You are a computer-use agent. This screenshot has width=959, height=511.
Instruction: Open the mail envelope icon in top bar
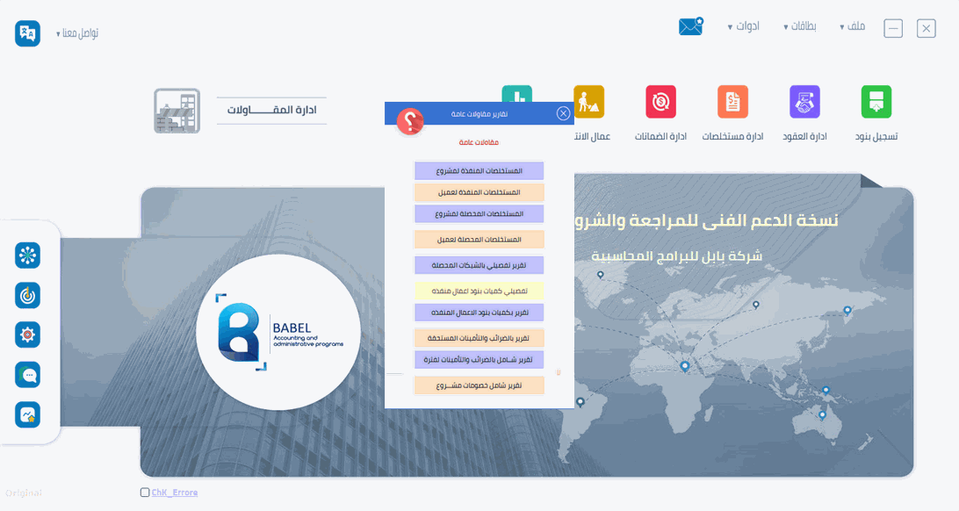coord(690,26)
